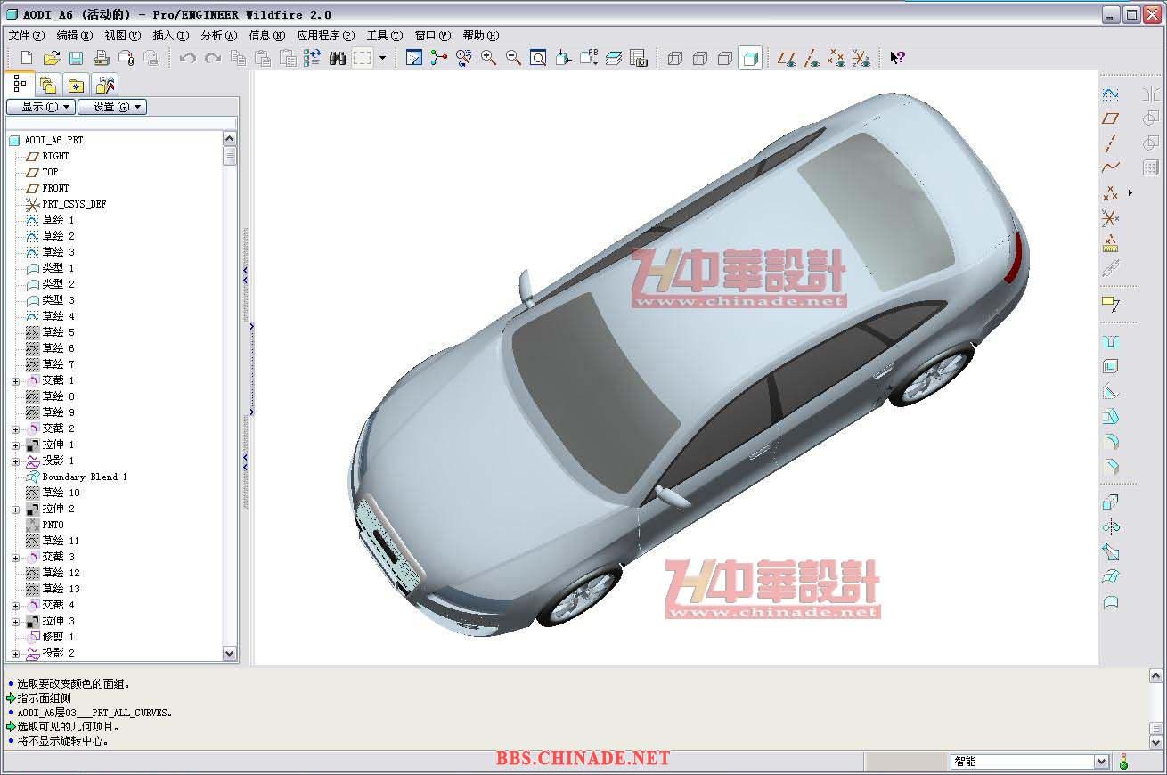
Task: Click the 设置 button above model tree
Action: [x=111, y=107]
